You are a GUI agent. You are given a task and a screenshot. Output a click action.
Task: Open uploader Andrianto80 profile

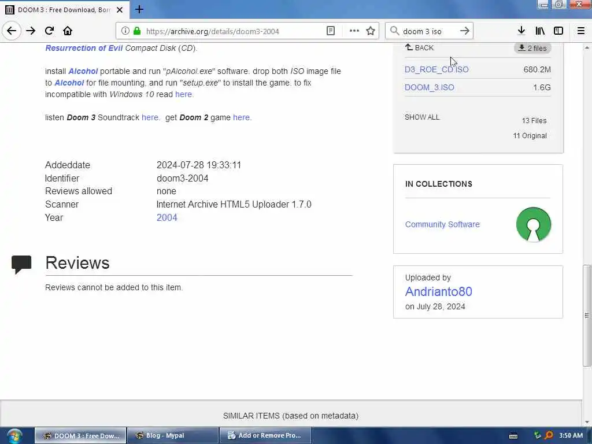coord(439,291)
